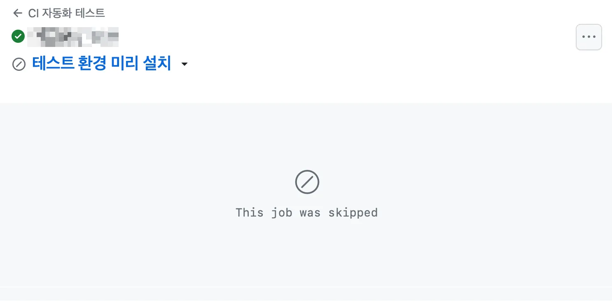Open the 테스트 환경 미리 설치 job heading
This screenshot has height=303, width=612.
tap(102, 64)
